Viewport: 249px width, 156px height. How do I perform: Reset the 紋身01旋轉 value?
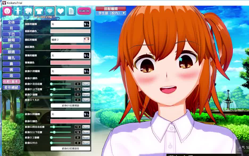(x=86, y=94)
